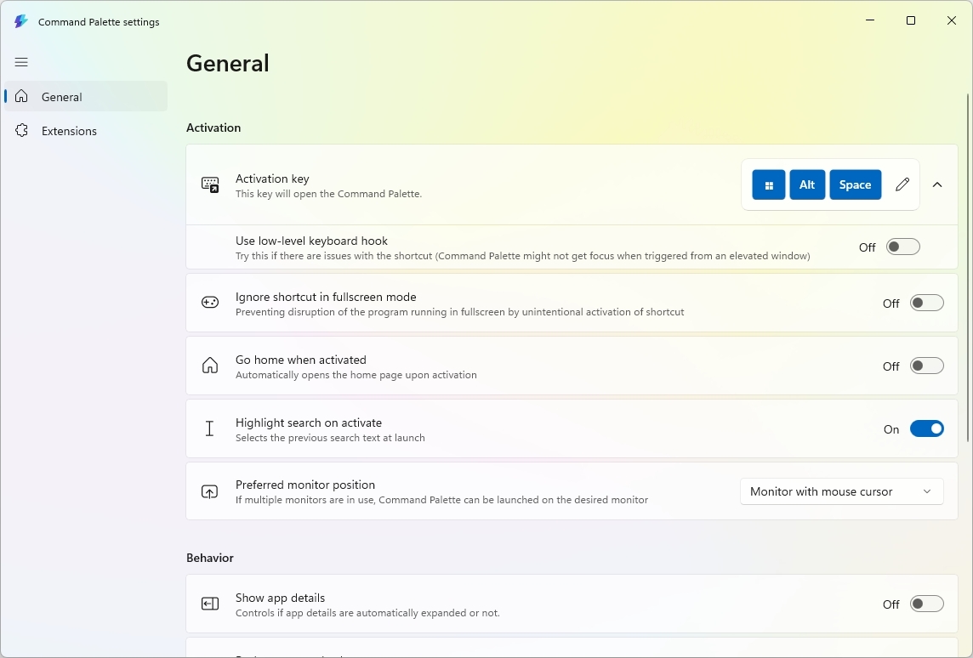
Task: Click the vertical scrollbar on the right
Action: [x=967, y=268]
